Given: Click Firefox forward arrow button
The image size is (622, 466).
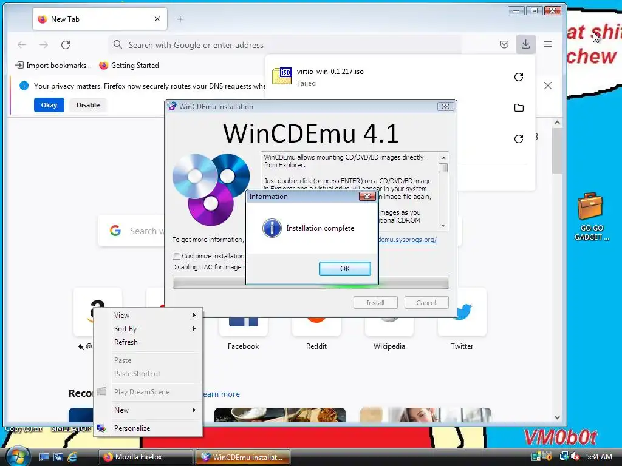Looking at the screenshot, I should [x=44, y=45].
